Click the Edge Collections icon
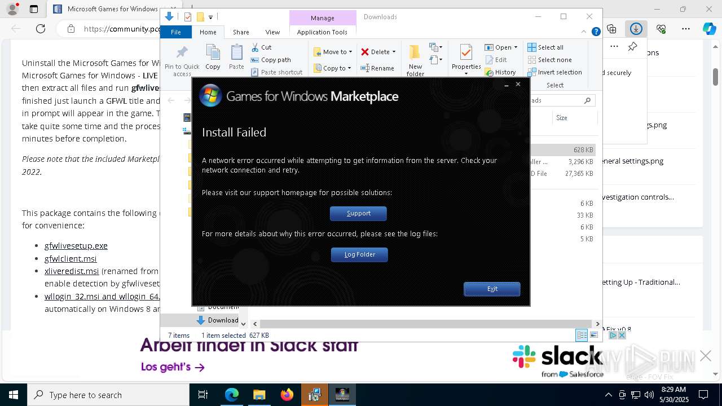The height and width of the screenshot is (406, 722). 612,29
